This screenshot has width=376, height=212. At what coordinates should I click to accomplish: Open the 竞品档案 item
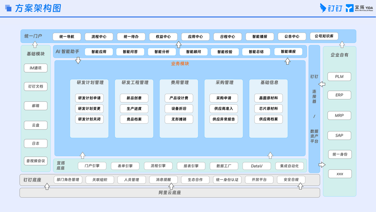click(x=134, y=119)
